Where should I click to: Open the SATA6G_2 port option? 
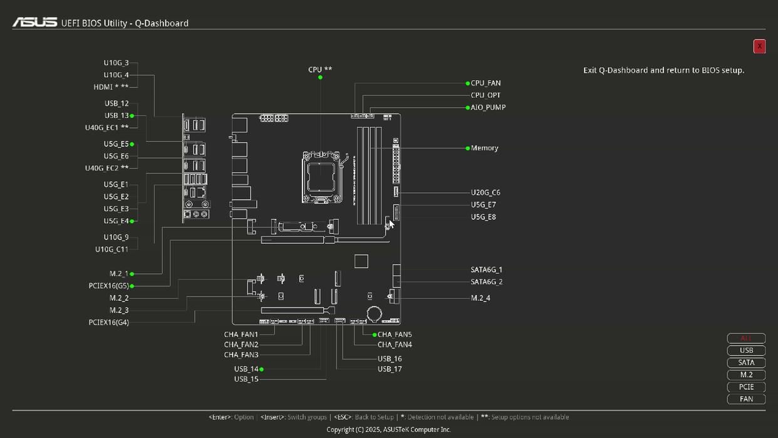tap(486, 282)
